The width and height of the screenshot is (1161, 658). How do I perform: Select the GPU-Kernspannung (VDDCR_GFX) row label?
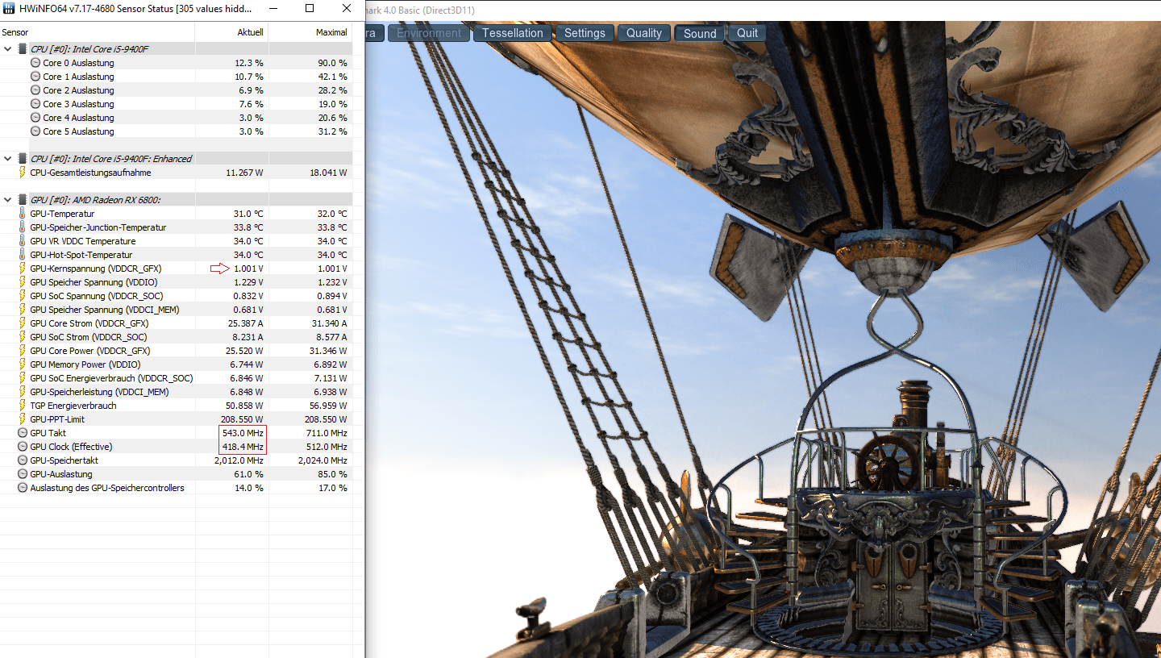(96, 269)
